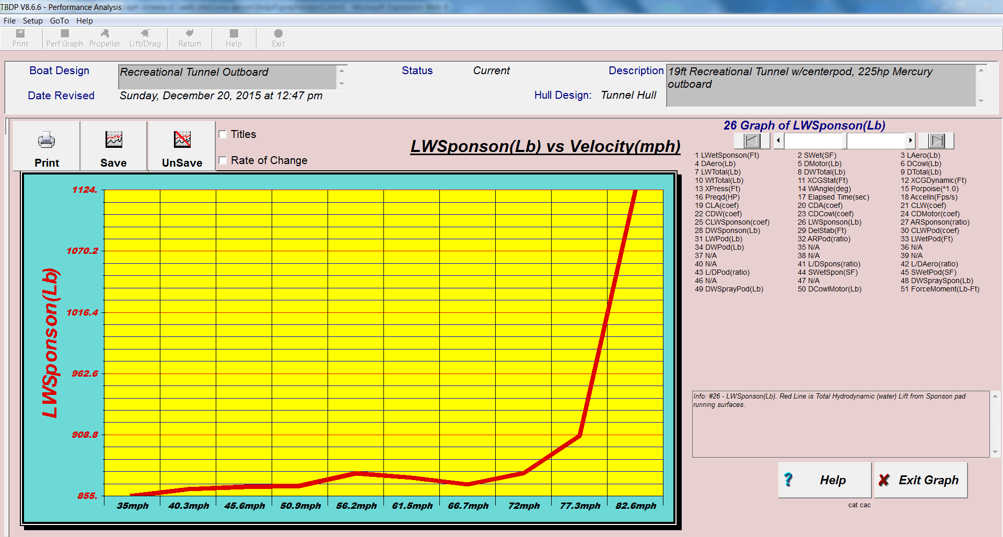Click the red X Exit Graph button

coord(921,480)
